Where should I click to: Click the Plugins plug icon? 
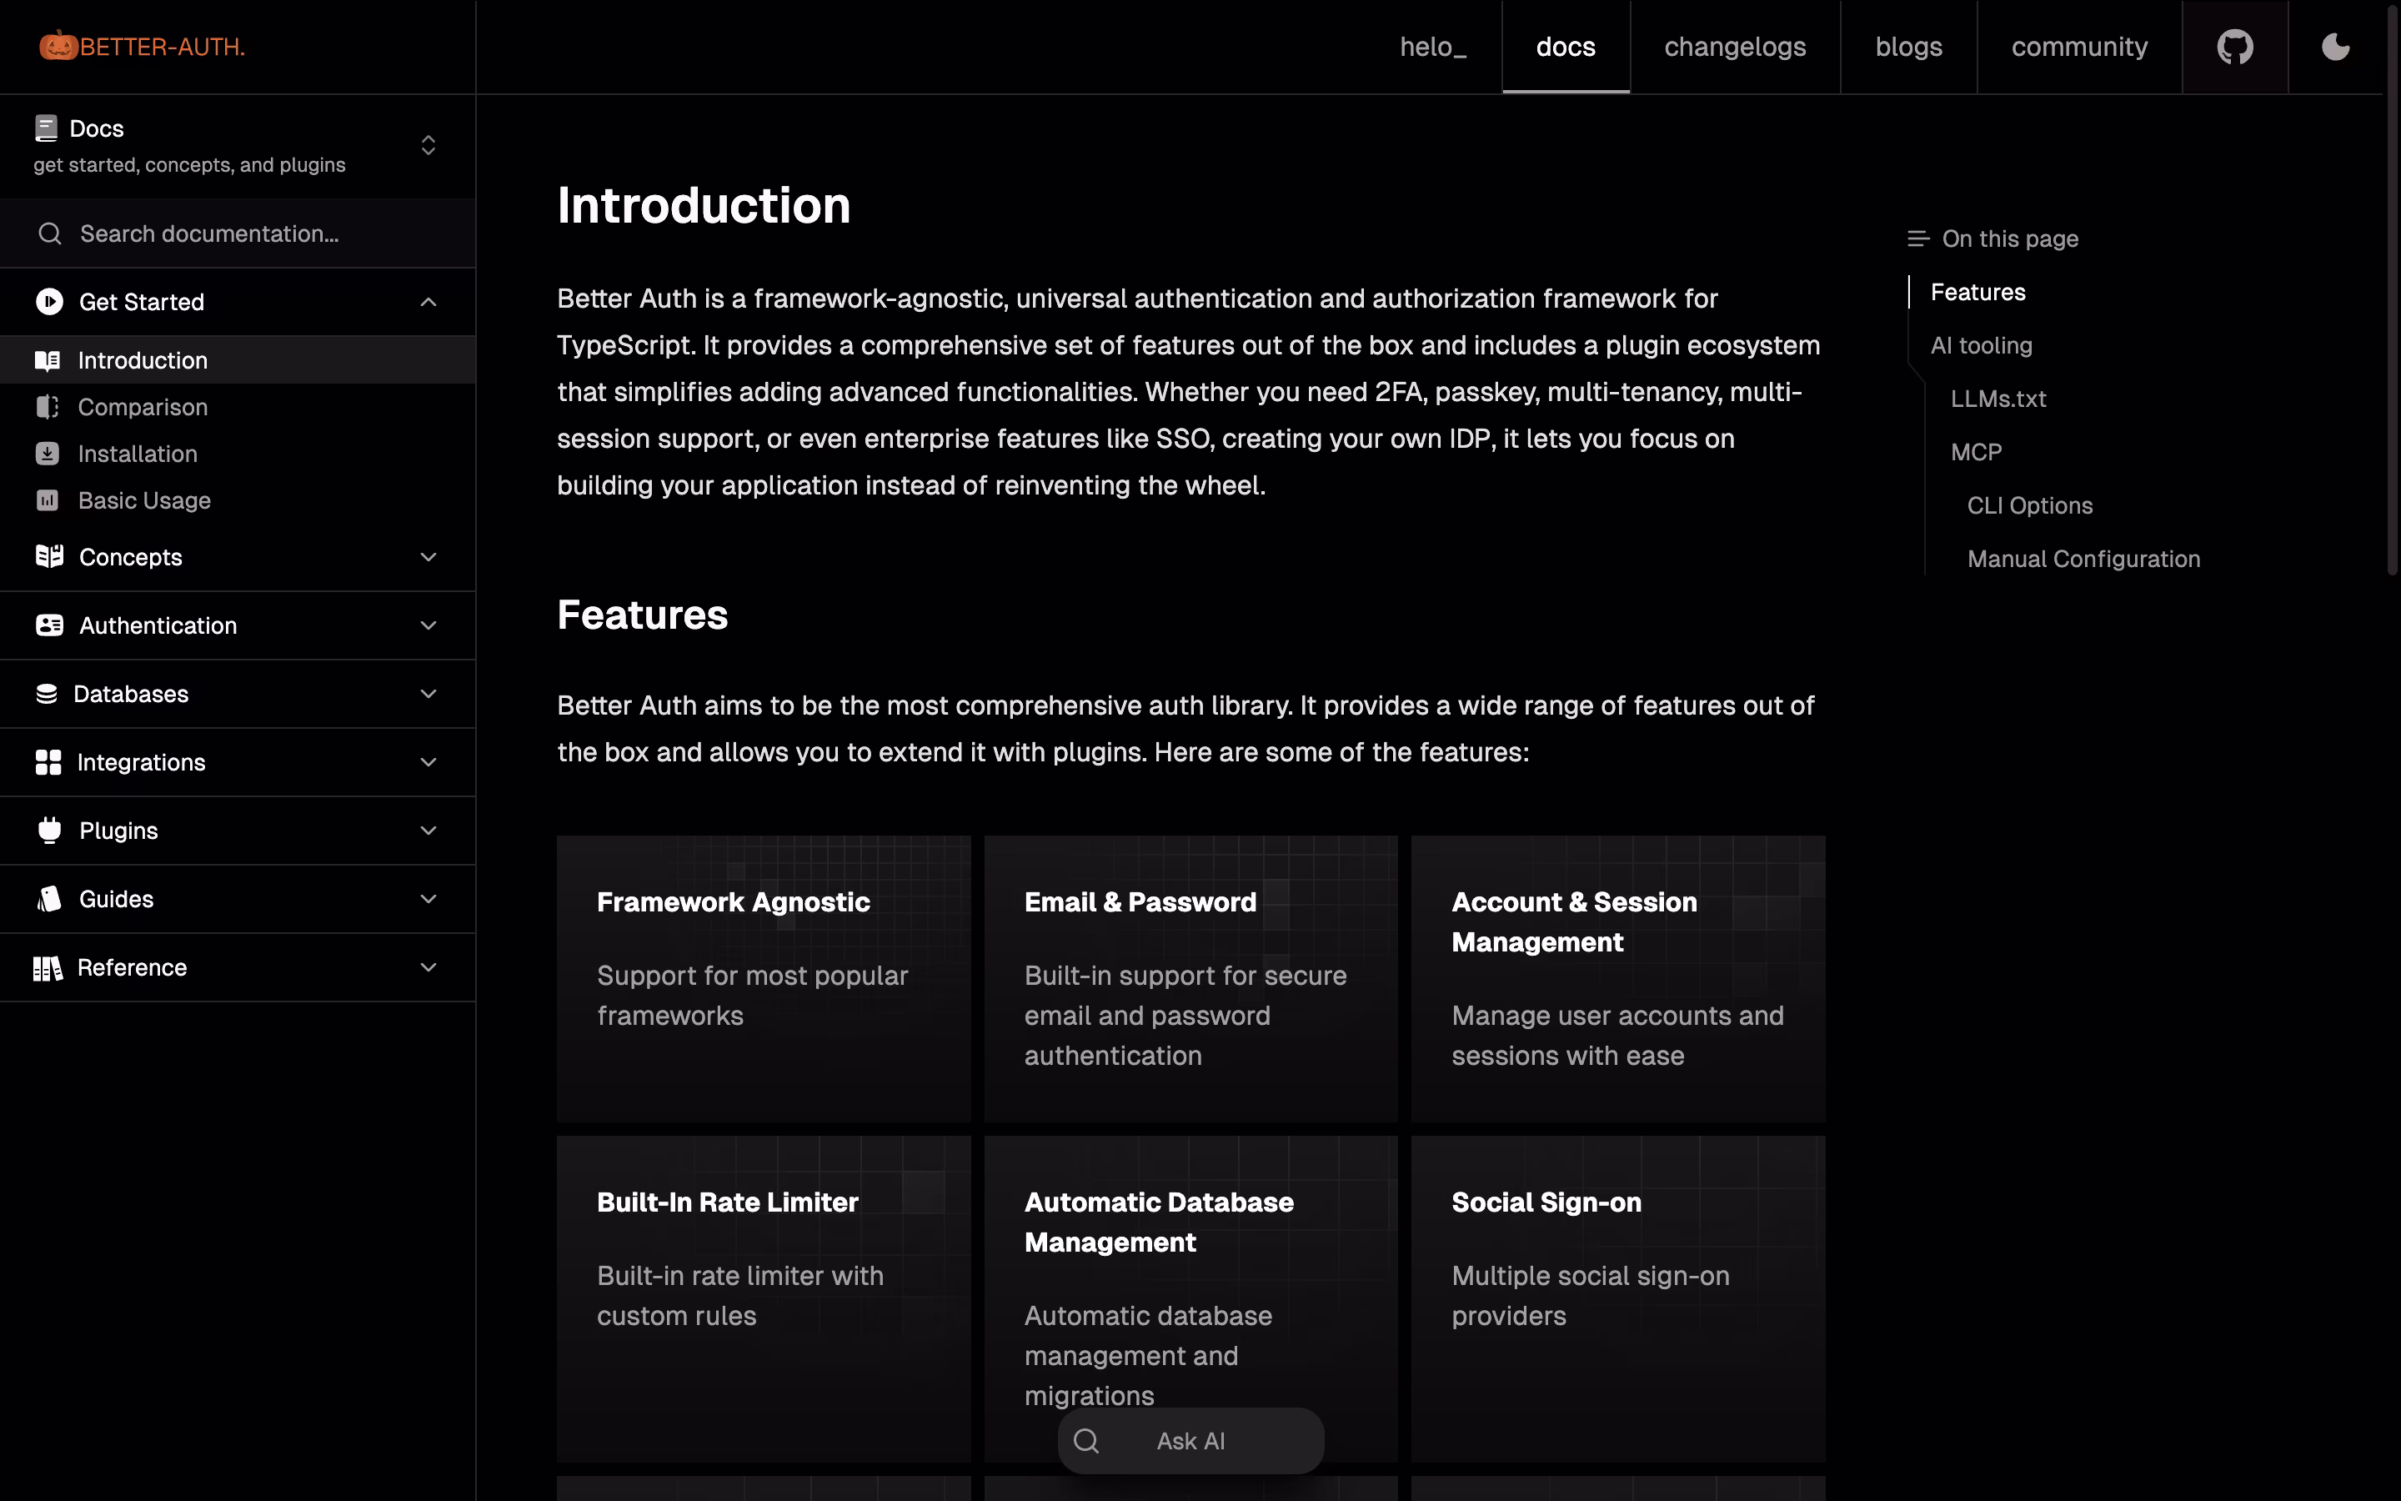pyautogui.click(x=48, y=830)
